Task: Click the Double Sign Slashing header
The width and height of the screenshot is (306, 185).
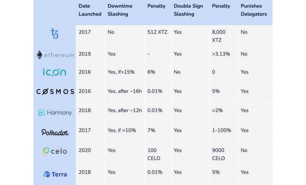Action: point(189,10)
